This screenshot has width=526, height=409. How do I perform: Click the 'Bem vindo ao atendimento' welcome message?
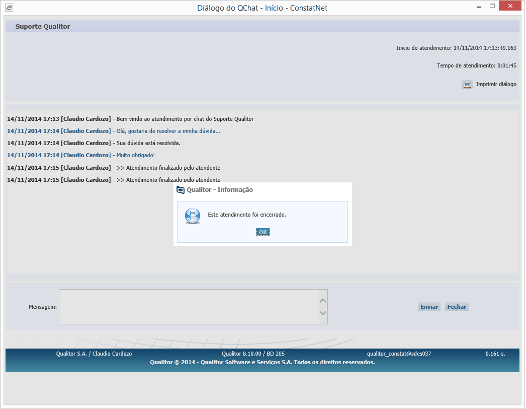pyautogui.click(x=185, y=119)
